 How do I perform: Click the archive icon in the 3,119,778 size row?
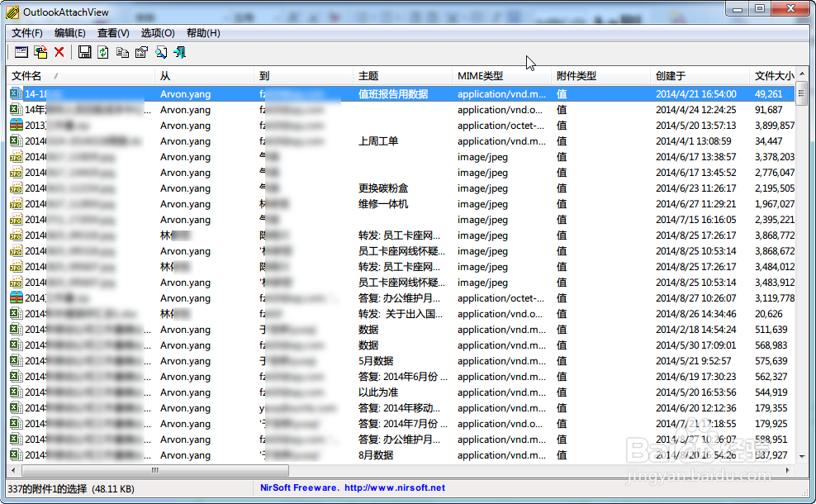pyautogui.click(x=17, y=297)
